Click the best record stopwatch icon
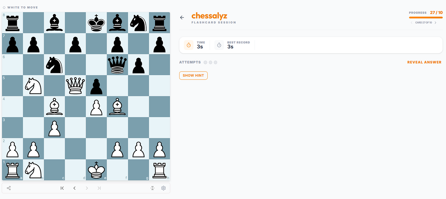446x199 pixels. click(x=219, y=45)
